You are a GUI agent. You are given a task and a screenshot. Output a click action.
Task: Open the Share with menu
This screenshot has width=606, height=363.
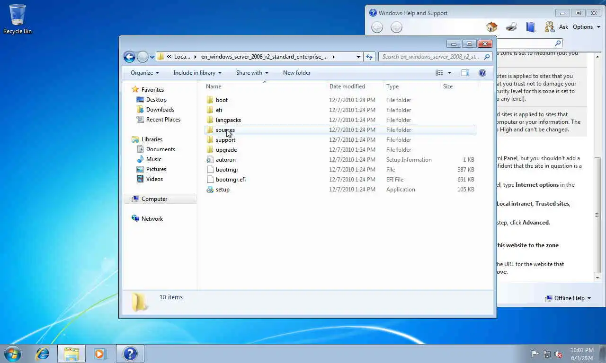point(252,73)
